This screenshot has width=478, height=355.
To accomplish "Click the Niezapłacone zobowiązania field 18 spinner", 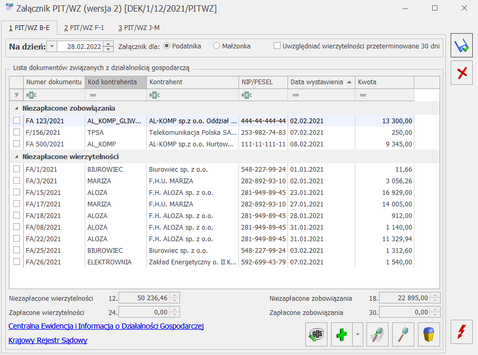I will pyautogui.click(x=435, y=298).
